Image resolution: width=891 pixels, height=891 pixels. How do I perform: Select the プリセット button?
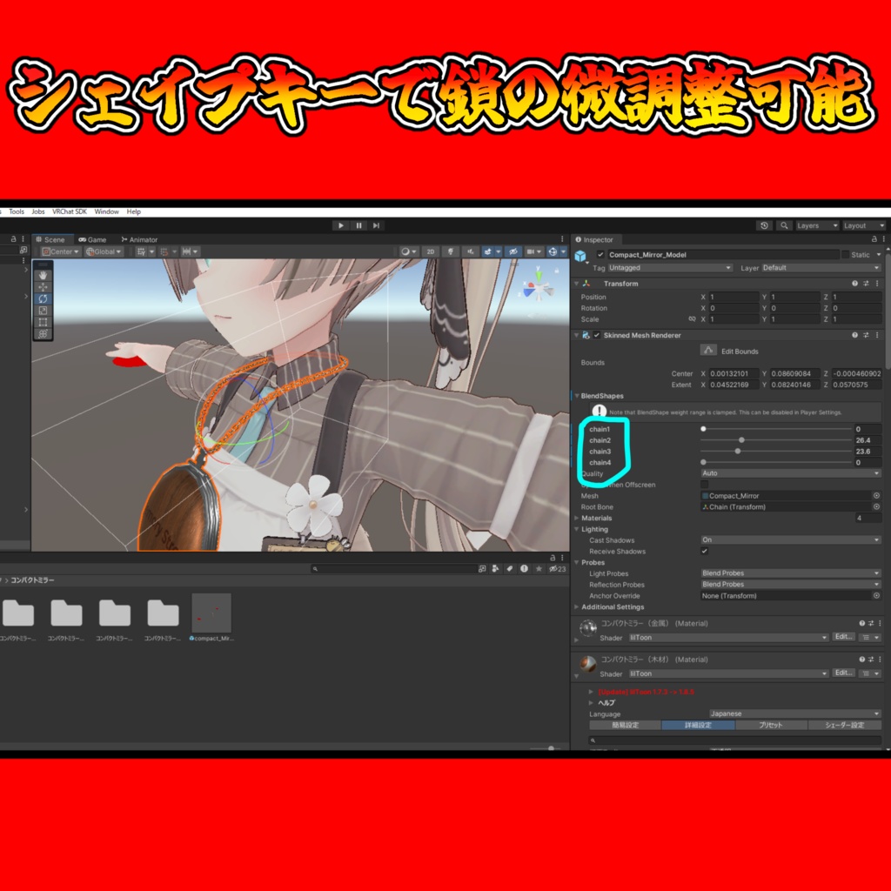pyautogui.click(x=771, y=725)
